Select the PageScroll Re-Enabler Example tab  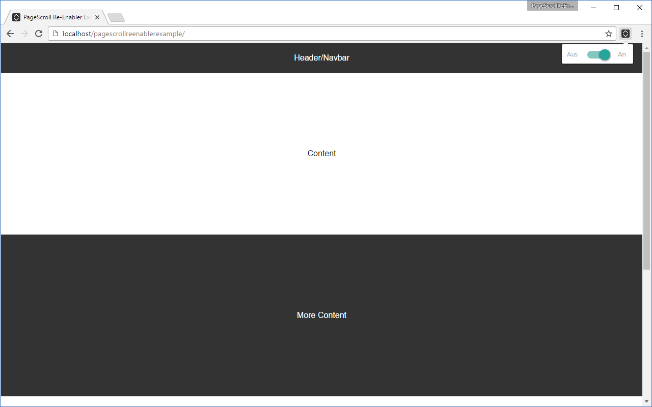[x=56, y=17]
